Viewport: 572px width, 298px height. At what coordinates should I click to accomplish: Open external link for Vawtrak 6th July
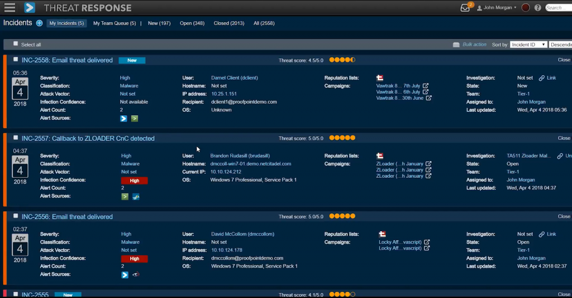click(426, 92)
